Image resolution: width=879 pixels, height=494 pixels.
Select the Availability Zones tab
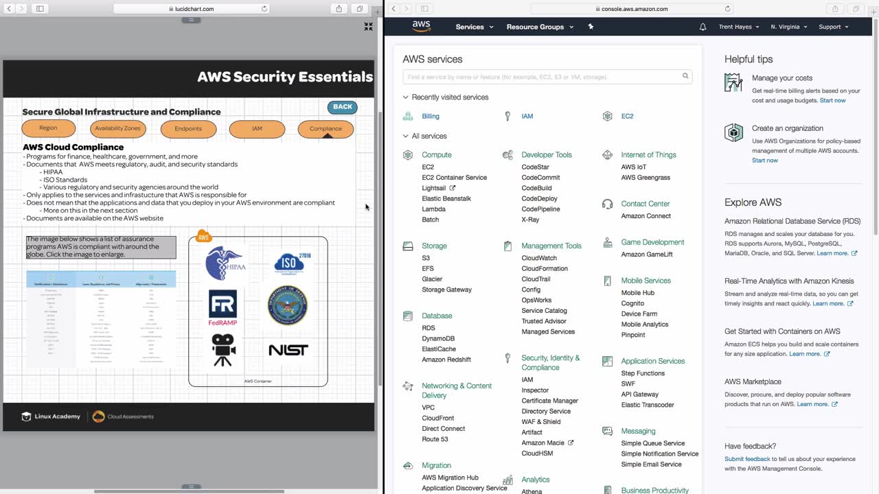click(x=117, y=128)
